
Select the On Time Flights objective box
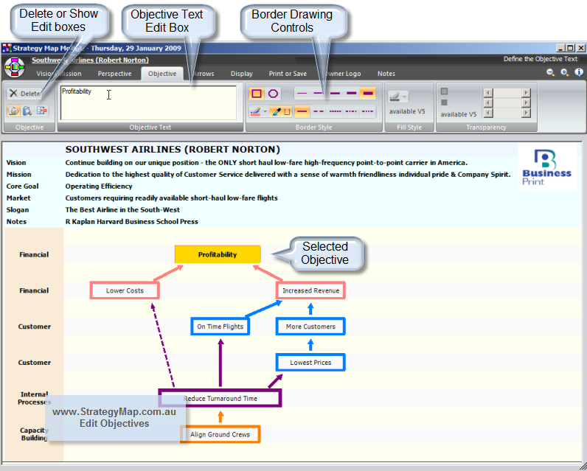click(x=220, y=327)
